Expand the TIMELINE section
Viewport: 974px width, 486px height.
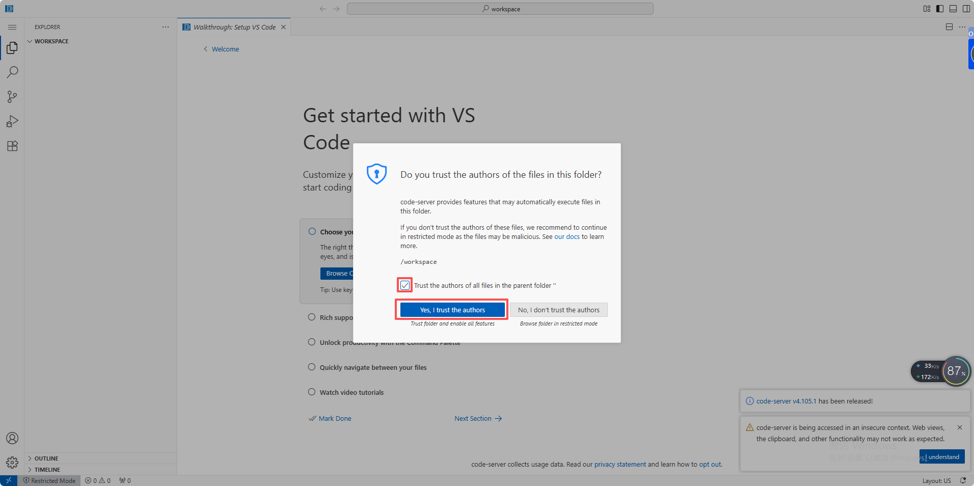(101, 470)
